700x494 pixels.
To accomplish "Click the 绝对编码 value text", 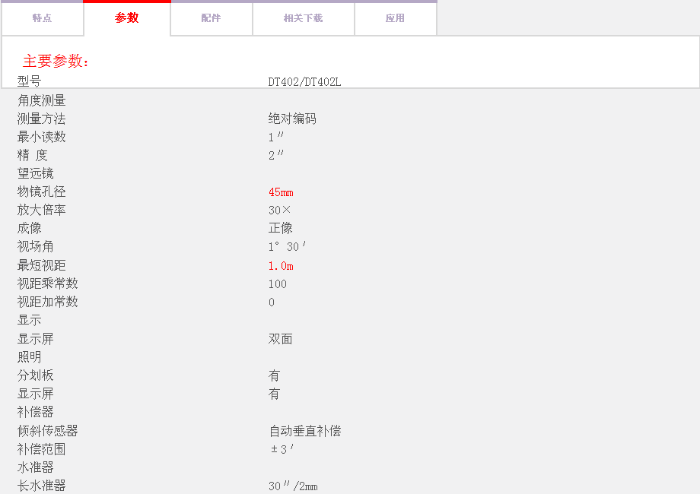I will pos(292,119).
